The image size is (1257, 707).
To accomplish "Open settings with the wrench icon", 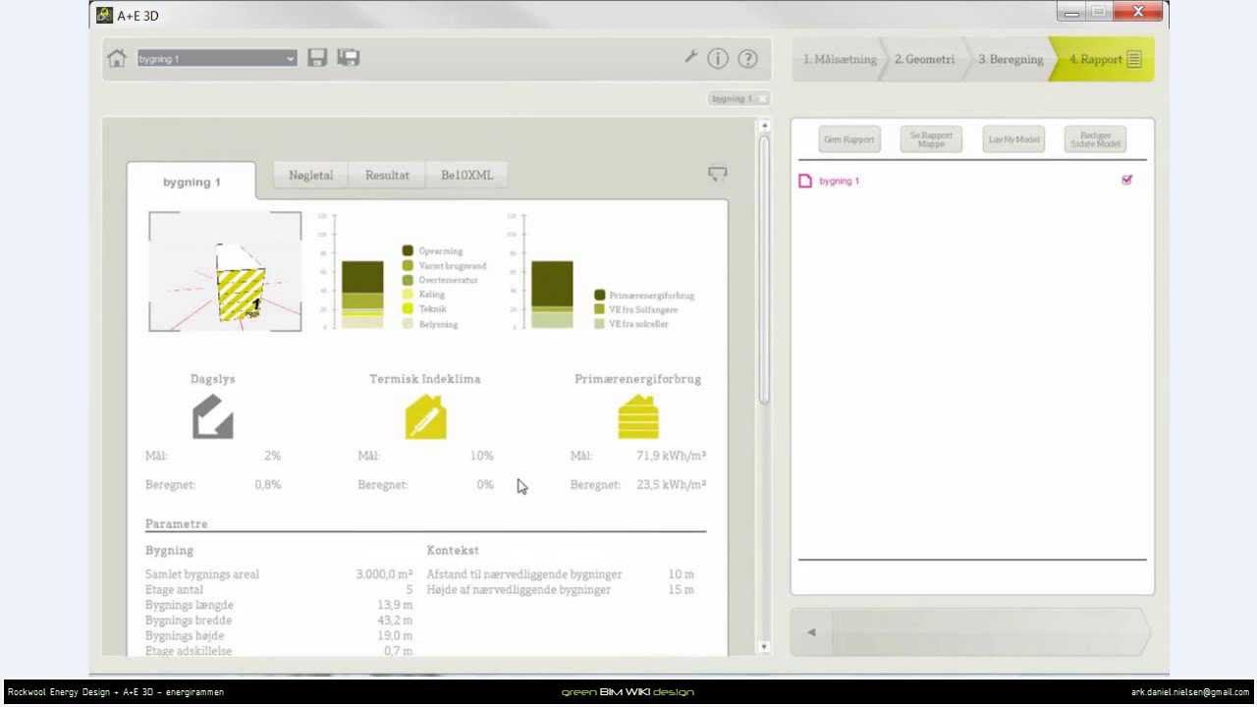I will click(x=691, y=57).
